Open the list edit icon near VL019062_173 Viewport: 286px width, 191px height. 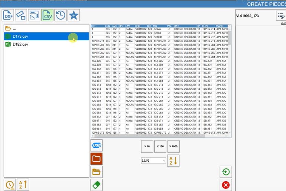(x=281, y=16)
